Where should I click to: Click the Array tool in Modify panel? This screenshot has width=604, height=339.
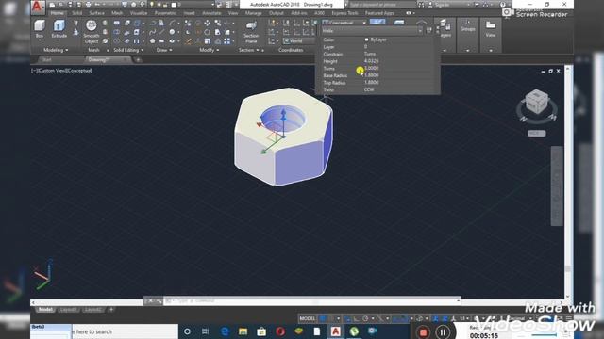click(x=227, y=41)
